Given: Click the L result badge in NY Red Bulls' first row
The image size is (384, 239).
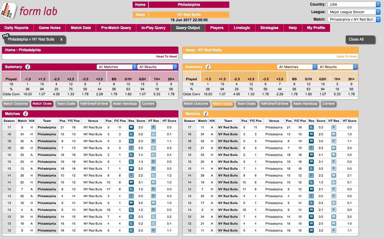Looking at the screenshot, I should pyautogui.click(x=311, y=127).
